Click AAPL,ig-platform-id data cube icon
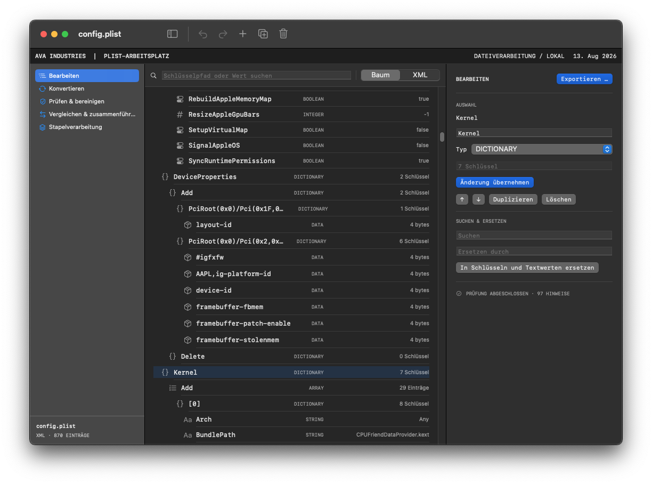The image size is (652, 484). pyautogui.click(x=188, y=274)
